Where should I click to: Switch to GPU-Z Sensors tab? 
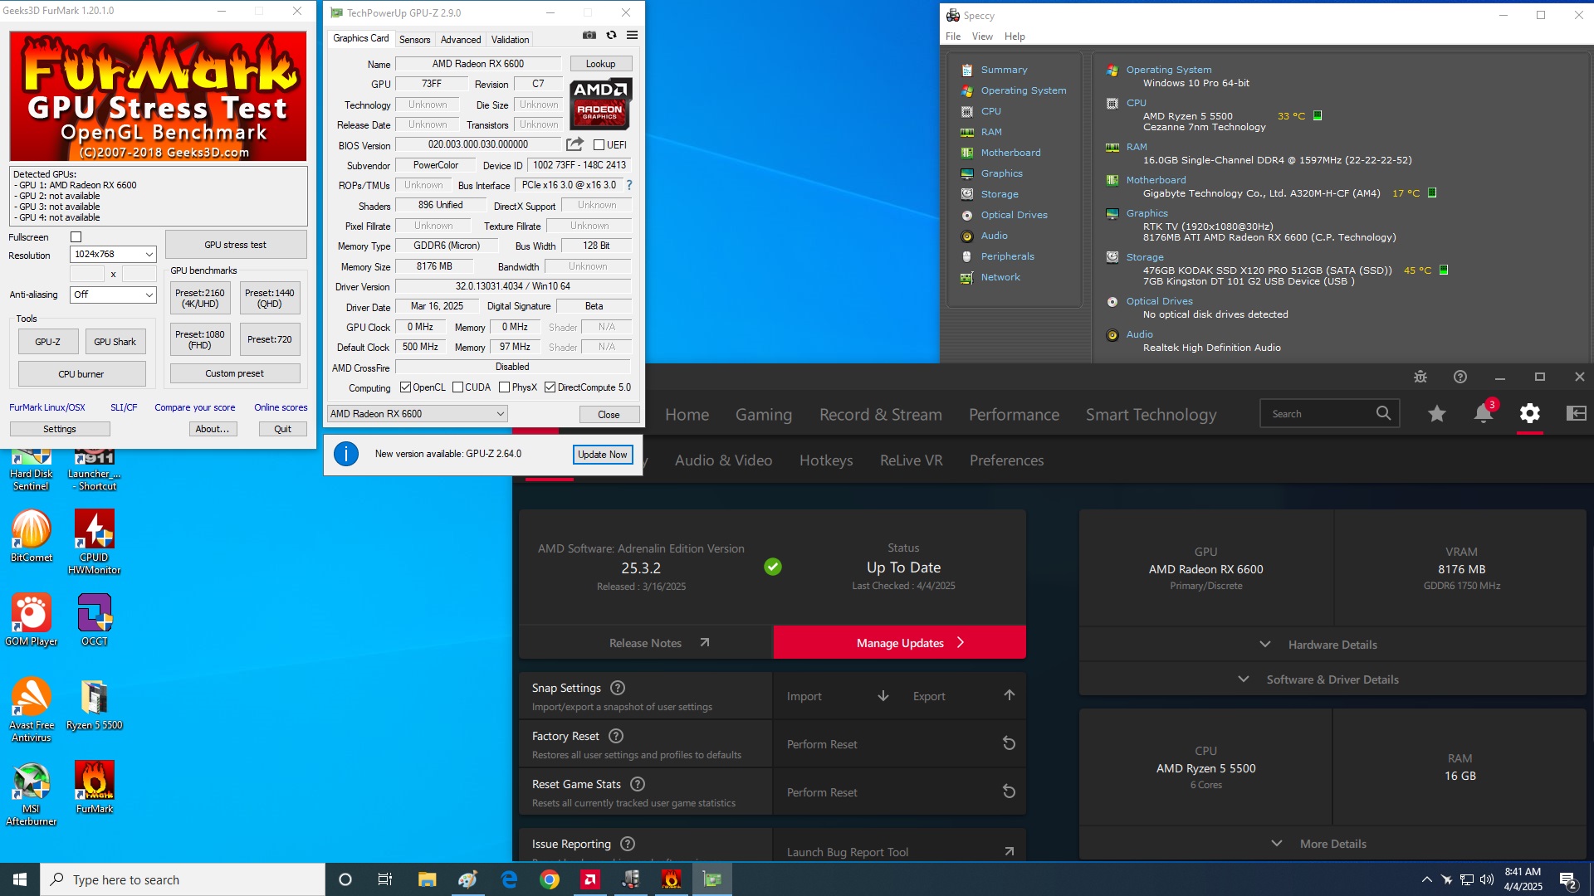tap(414, 39)
